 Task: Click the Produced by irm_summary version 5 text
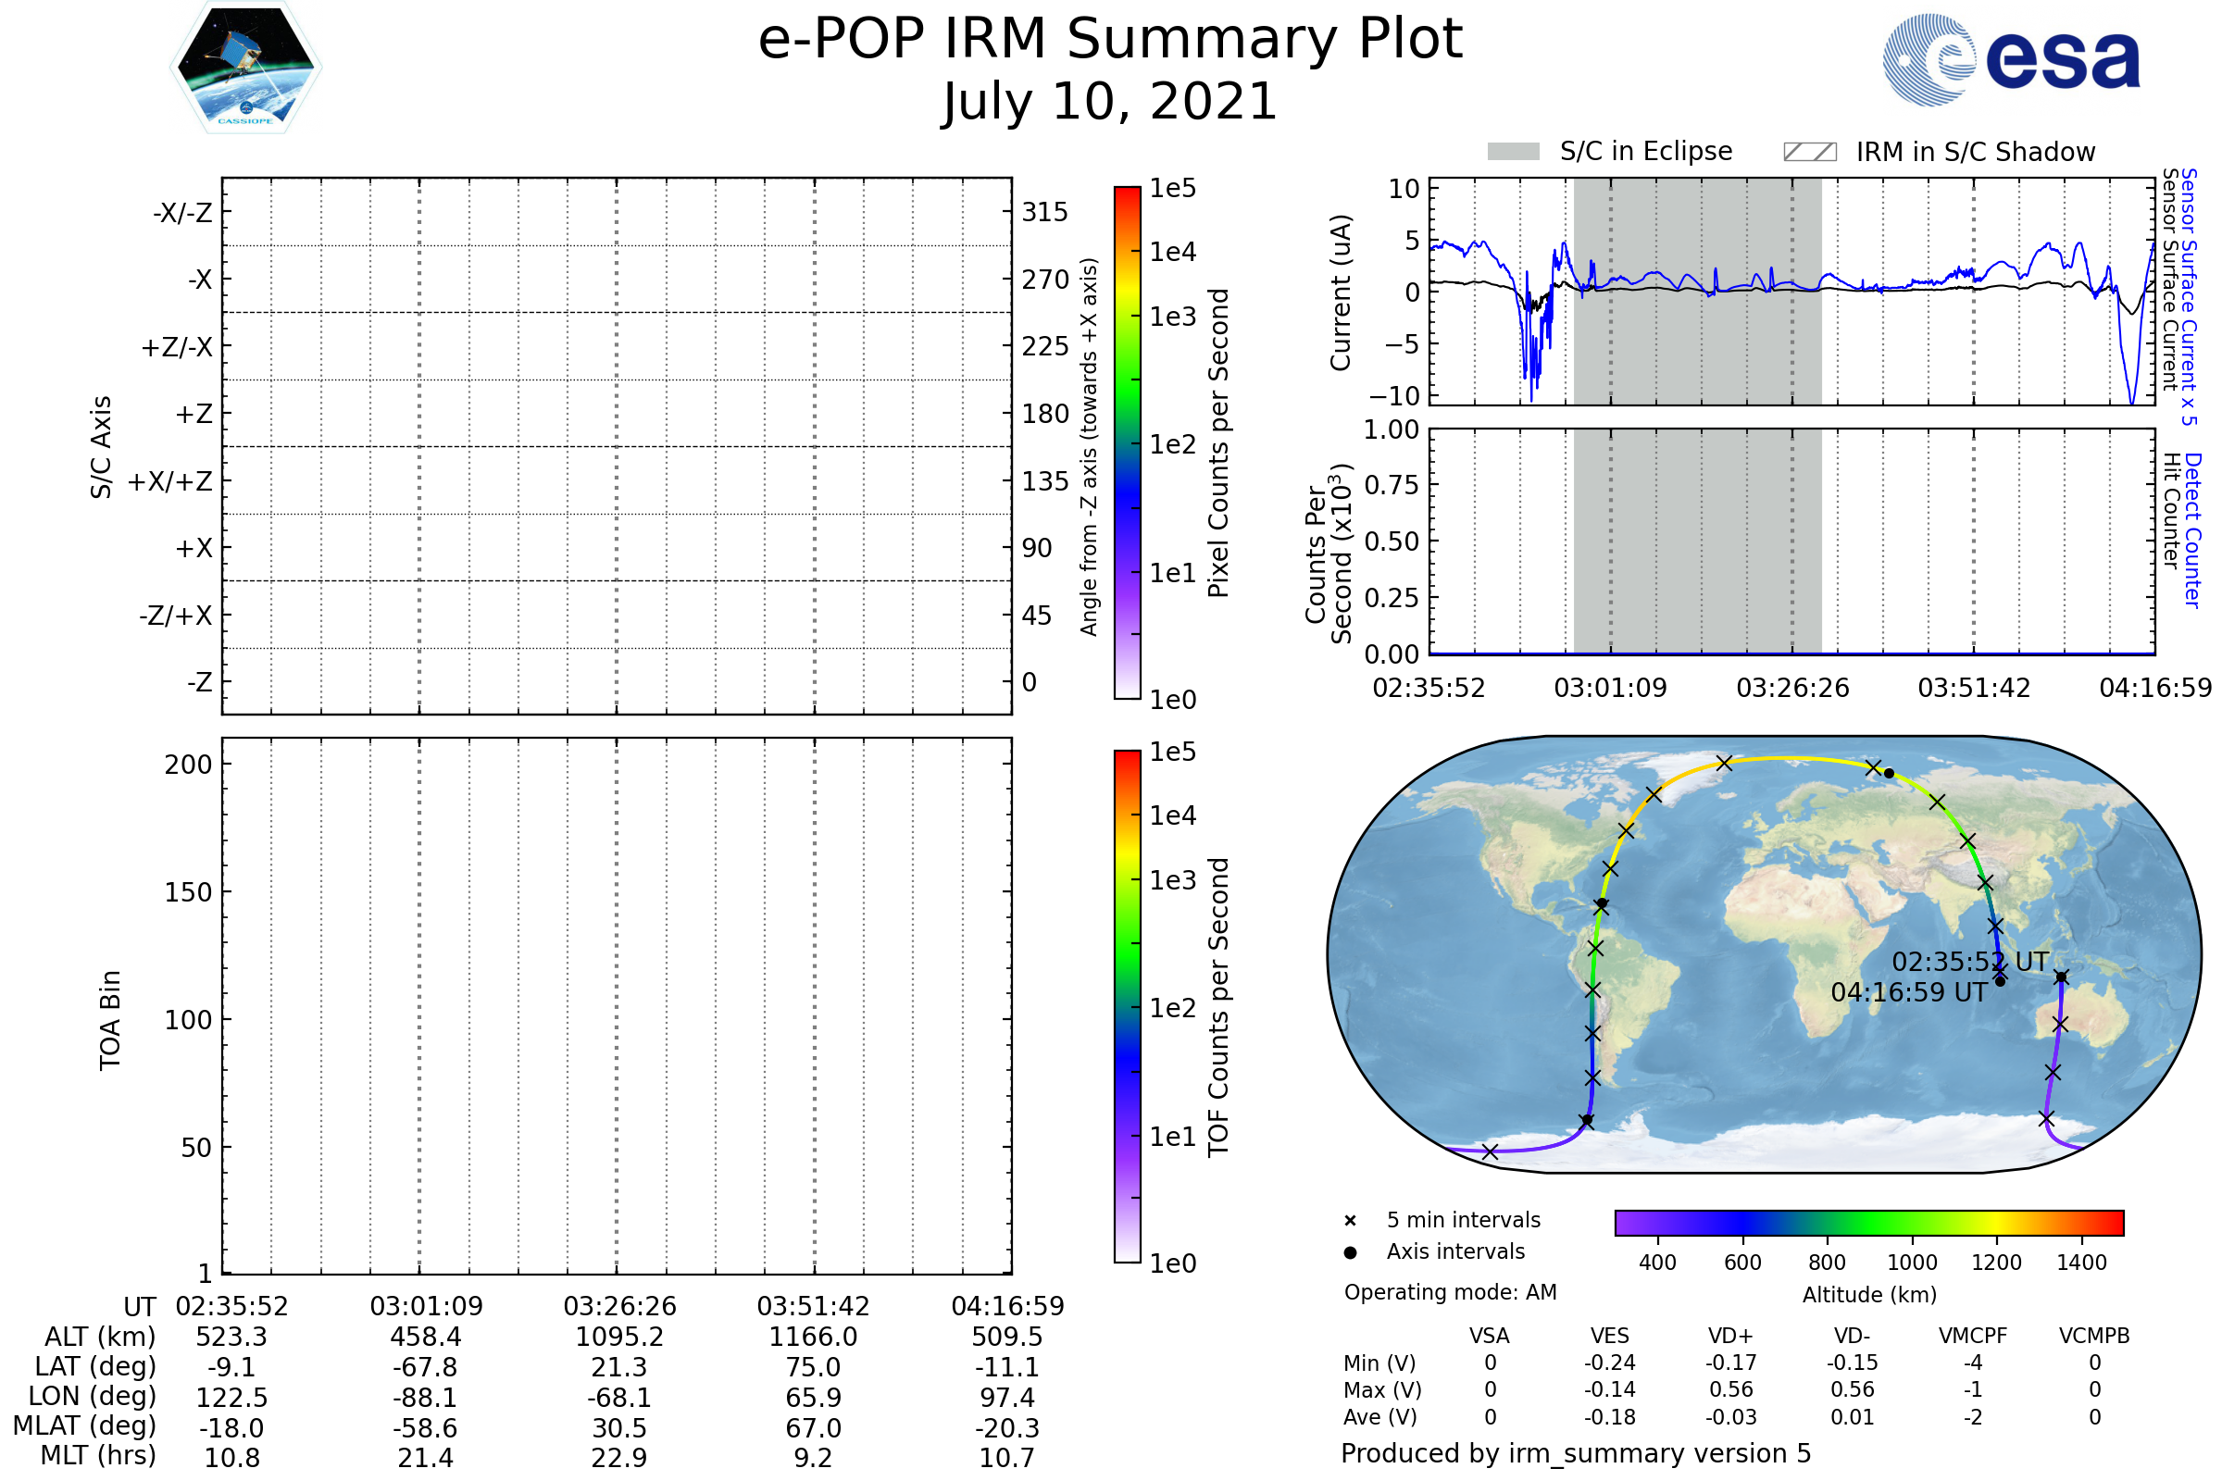1576,1453
